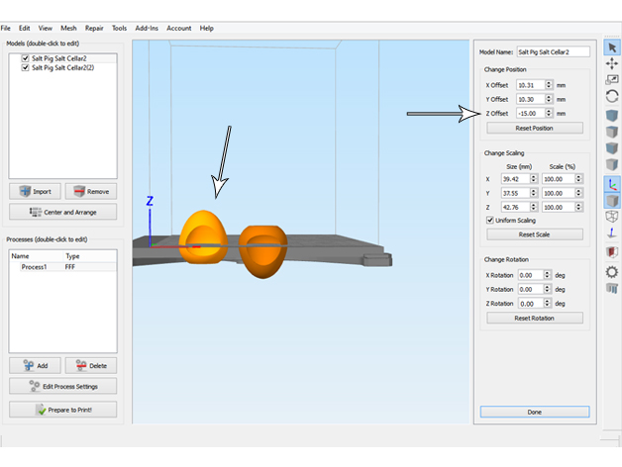Image resolution: width=622 pixels, height=467 pixels.
Task: Open the Add-Ins menu
Action: (145, 29)
